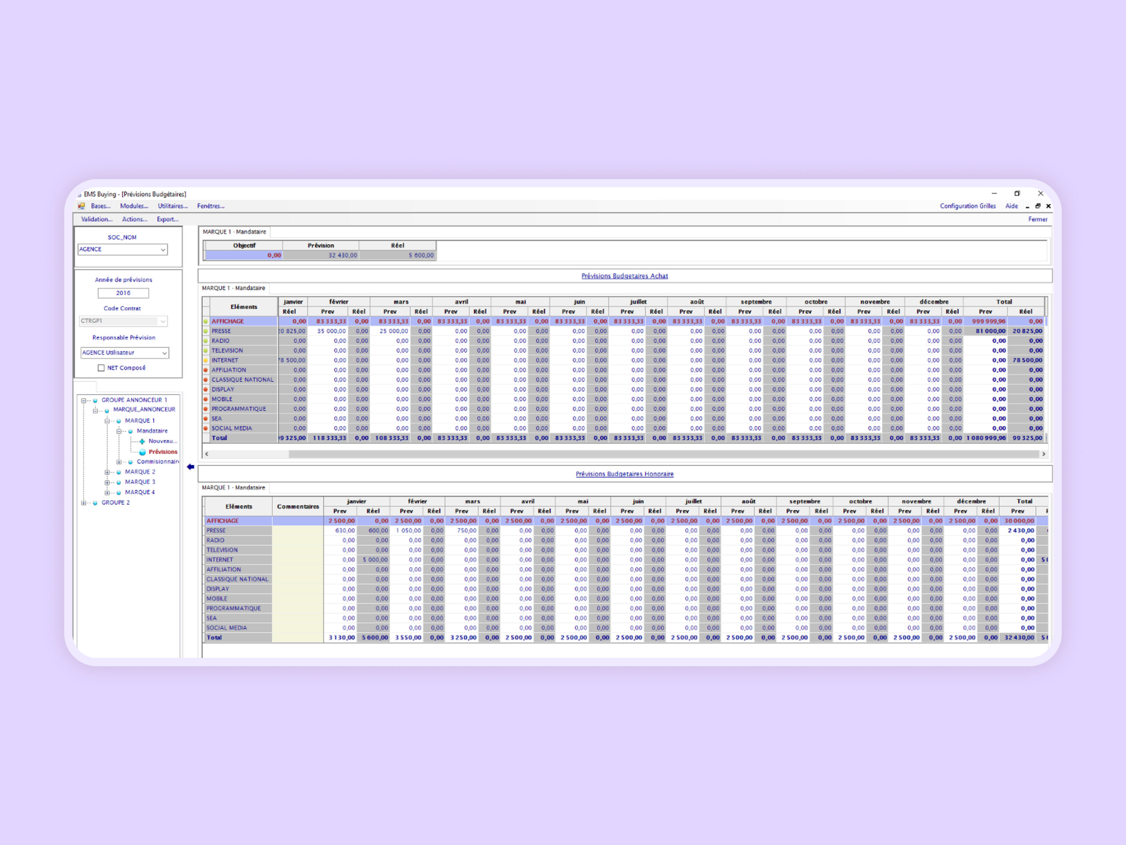The height and width of the screenshot is (845, 1126).
Task: Click the EMS app icon beside Bases menu
Action: click(81, 206)
